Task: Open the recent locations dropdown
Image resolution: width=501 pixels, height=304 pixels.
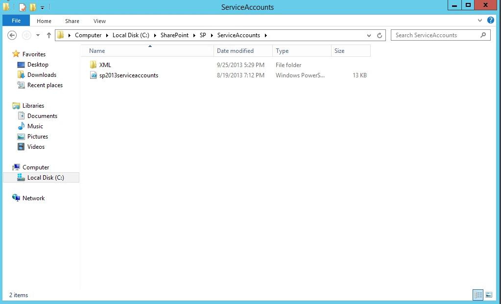Action: (x=38, y=35)
